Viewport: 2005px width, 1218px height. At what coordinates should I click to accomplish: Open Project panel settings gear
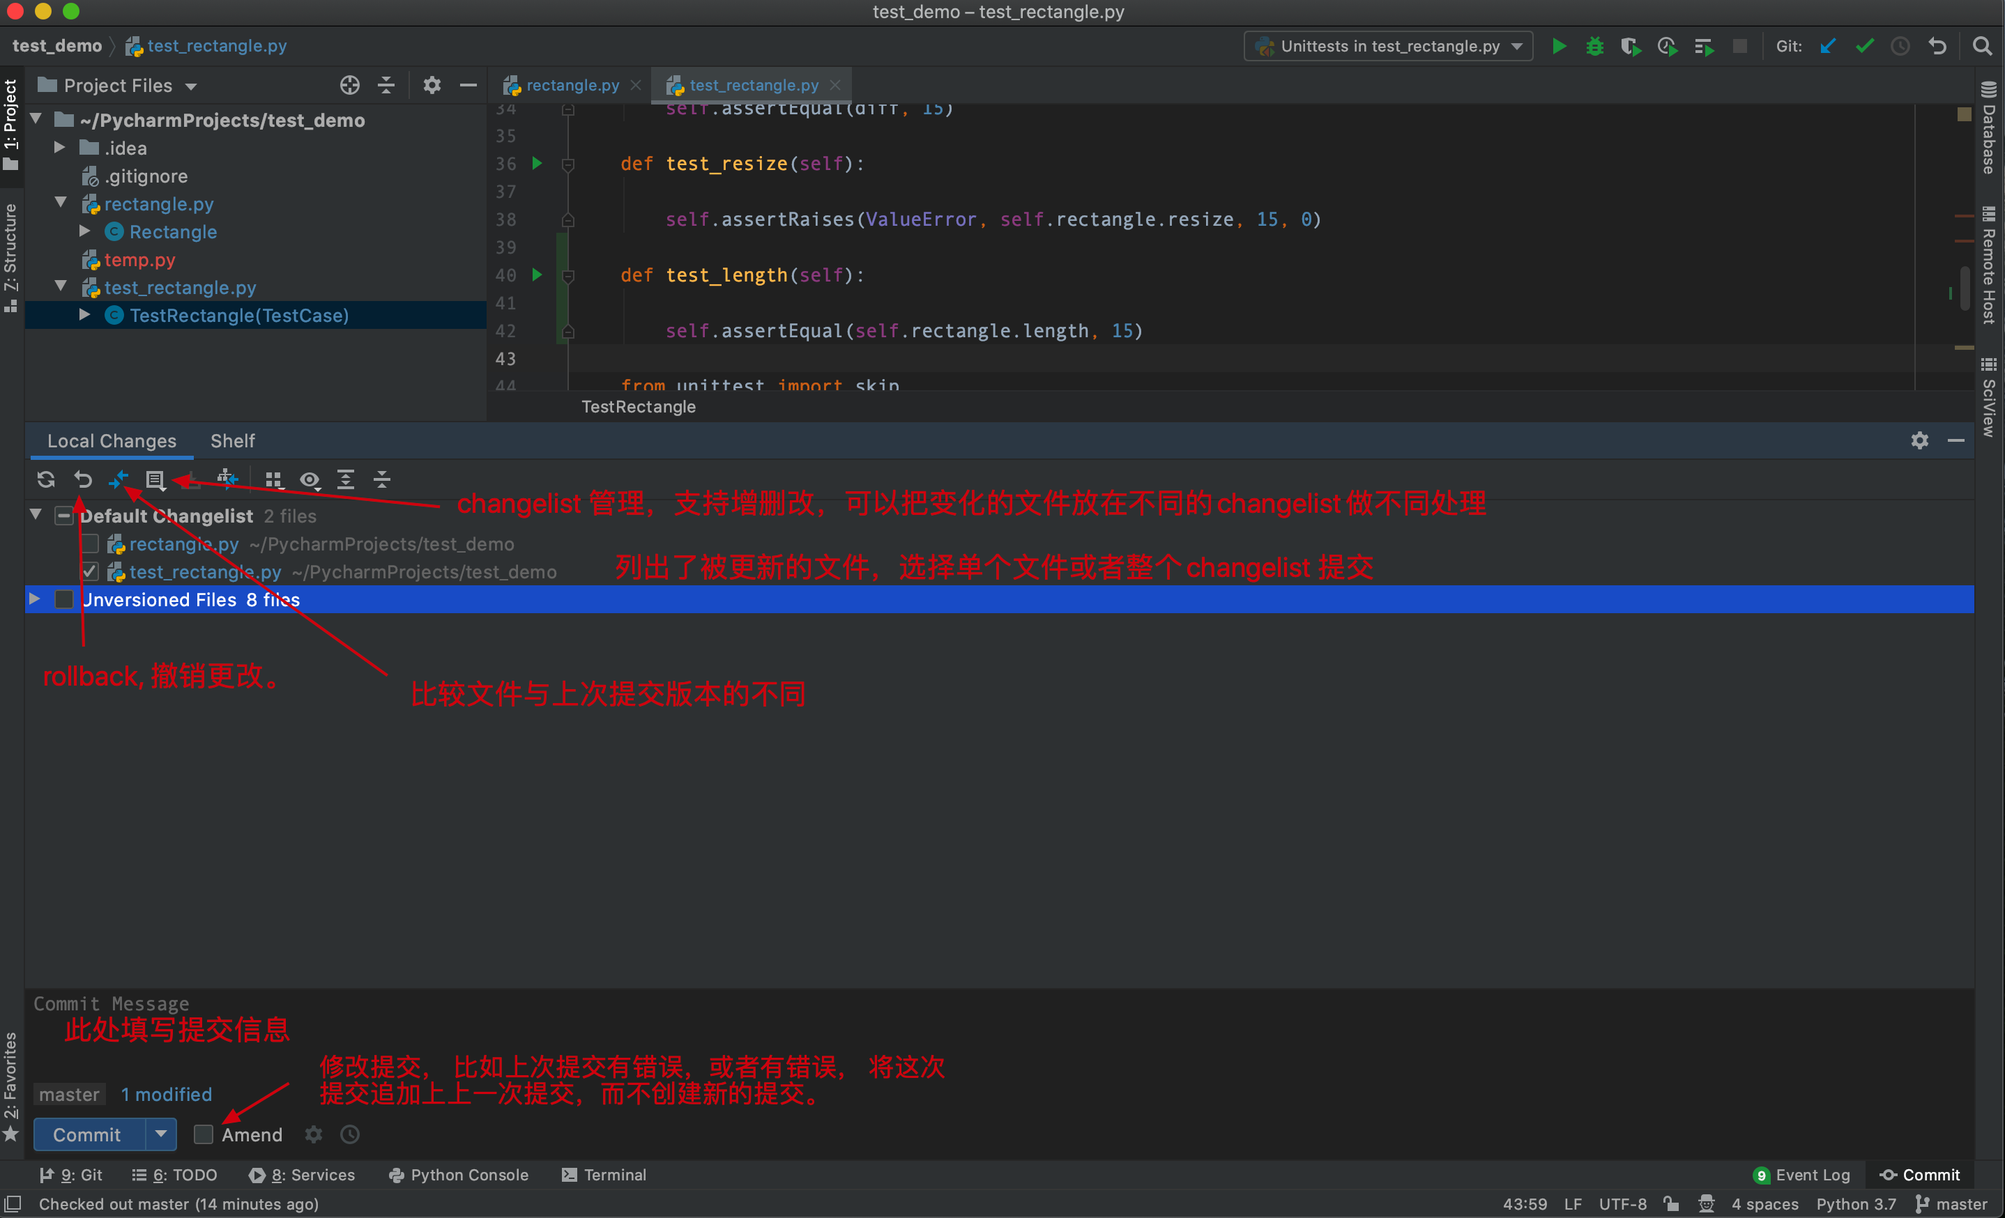tap(432, 86)
